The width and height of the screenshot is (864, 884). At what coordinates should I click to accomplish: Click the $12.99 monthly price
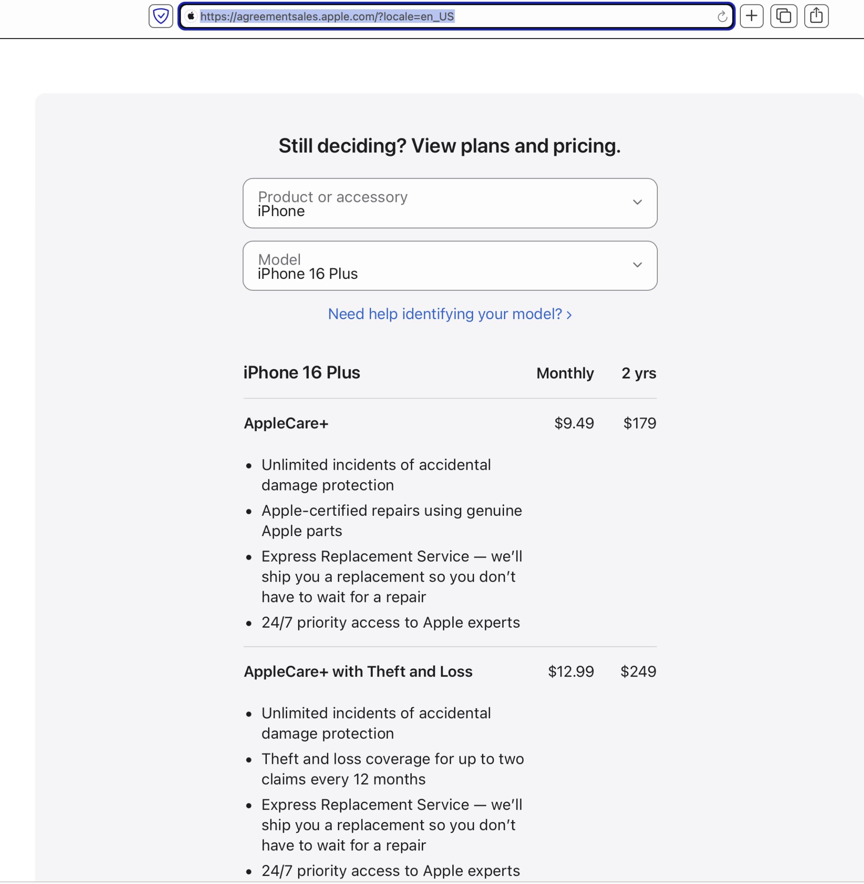click(570, 672)
